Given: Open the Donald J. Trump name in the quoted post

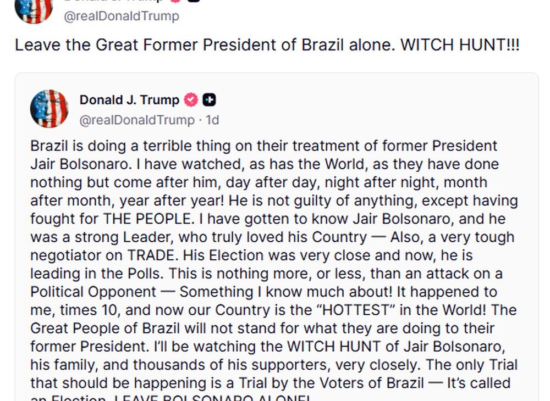Looking at the screenshot, I should tap(129, 100).
